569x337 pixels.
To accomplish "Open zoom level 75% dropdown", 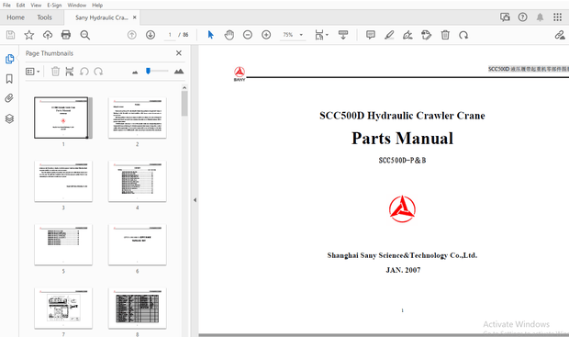I will click(293, 35).
